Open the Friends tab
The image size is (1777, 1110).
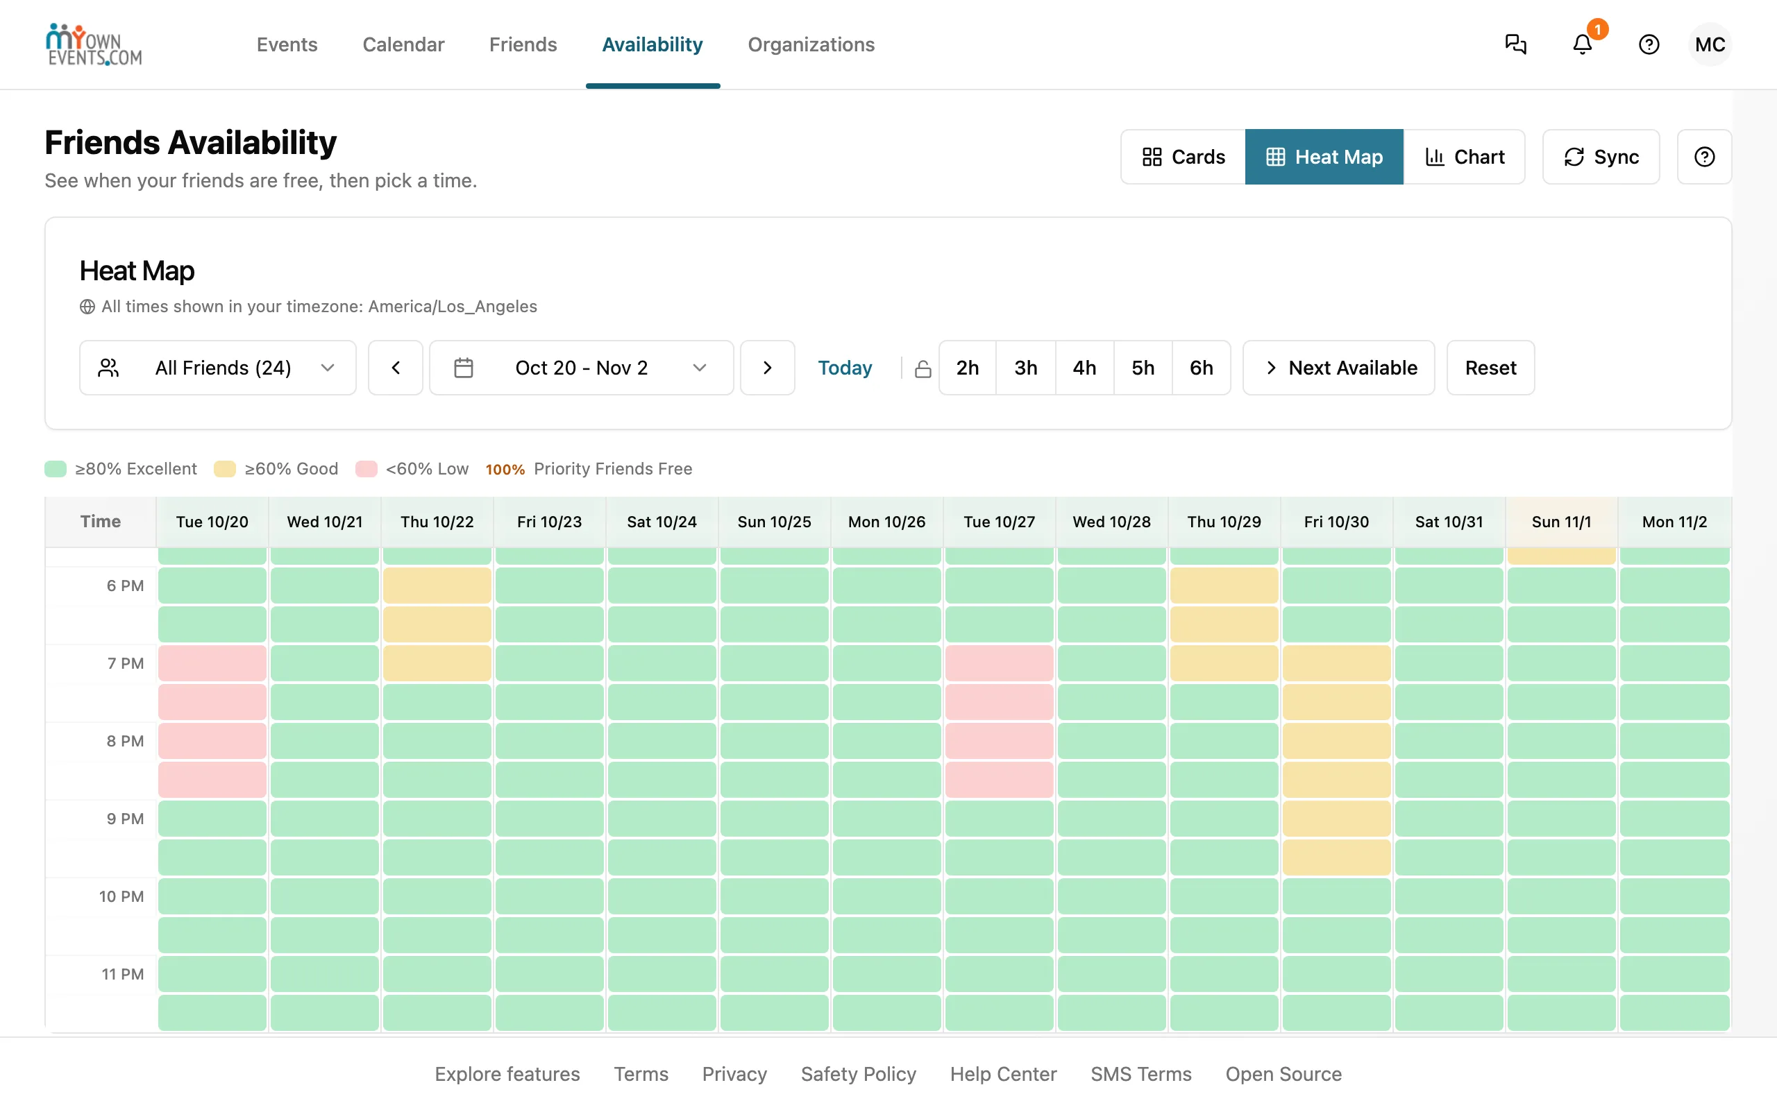pos(523,45)
